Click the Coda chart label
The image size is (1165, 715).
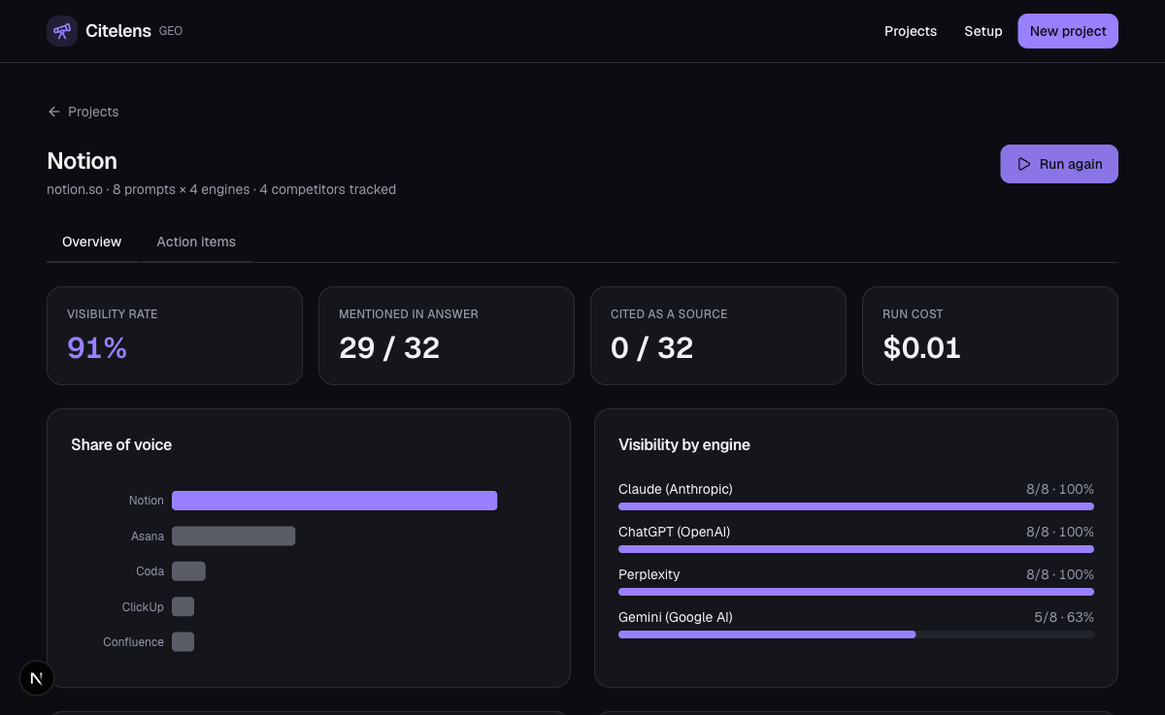pyautogui.click(x=150, y=571)
